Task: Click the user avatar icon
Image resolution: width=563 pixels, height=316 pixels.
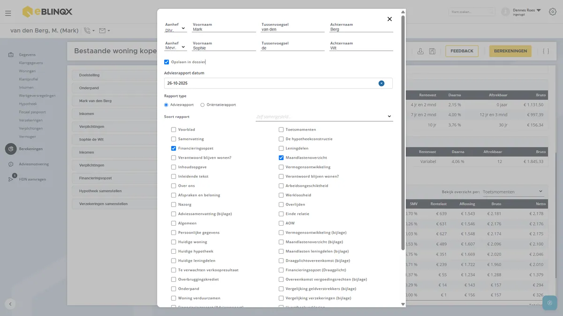Action: [x=505, y=12]
